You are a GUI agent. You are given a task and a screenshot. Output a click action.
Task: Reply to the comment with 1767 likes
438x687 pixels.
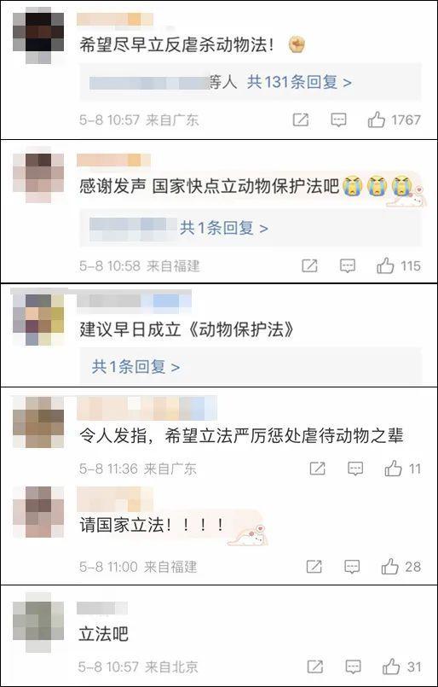[x=338, y=119]
